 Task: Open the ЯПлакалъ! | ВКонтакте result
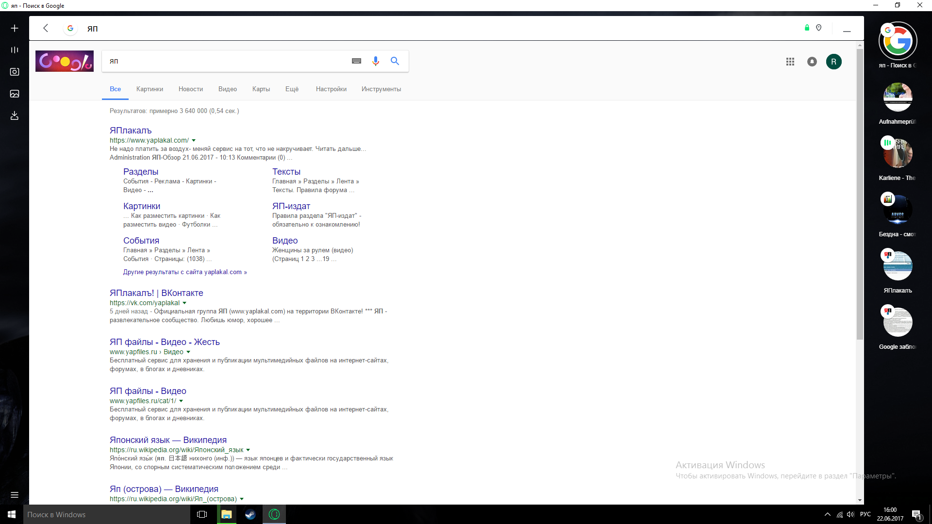click(156, 293)
